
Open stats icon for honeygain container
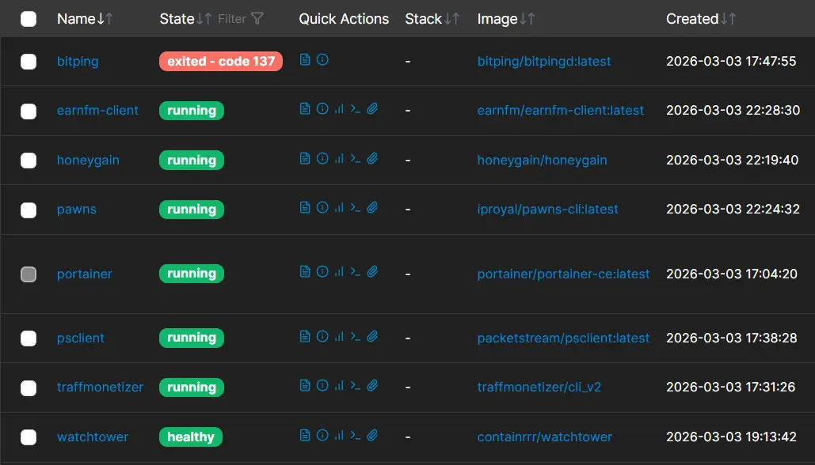(339, 158)
